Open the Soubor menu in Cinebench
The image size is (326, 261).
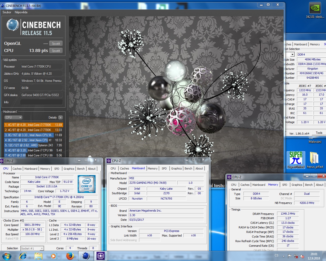click(x=7, y=12)
